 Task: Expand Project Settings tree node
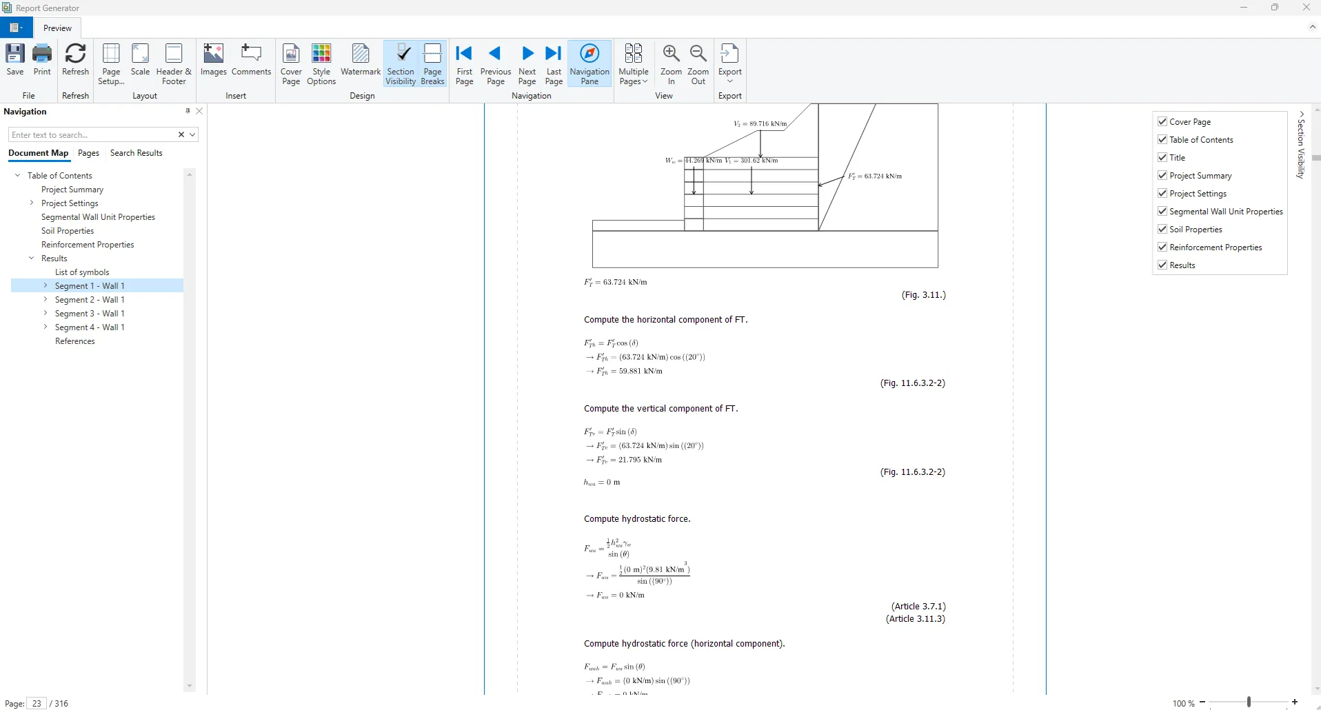(32, 203)
